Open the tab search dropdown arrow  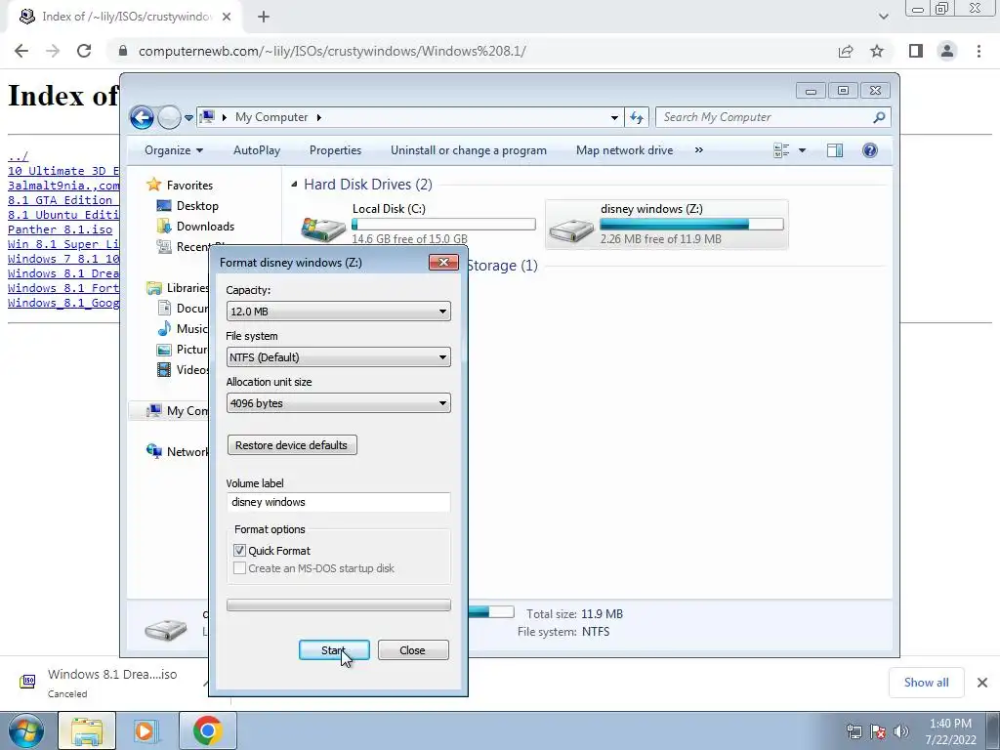tap(883, 17)
